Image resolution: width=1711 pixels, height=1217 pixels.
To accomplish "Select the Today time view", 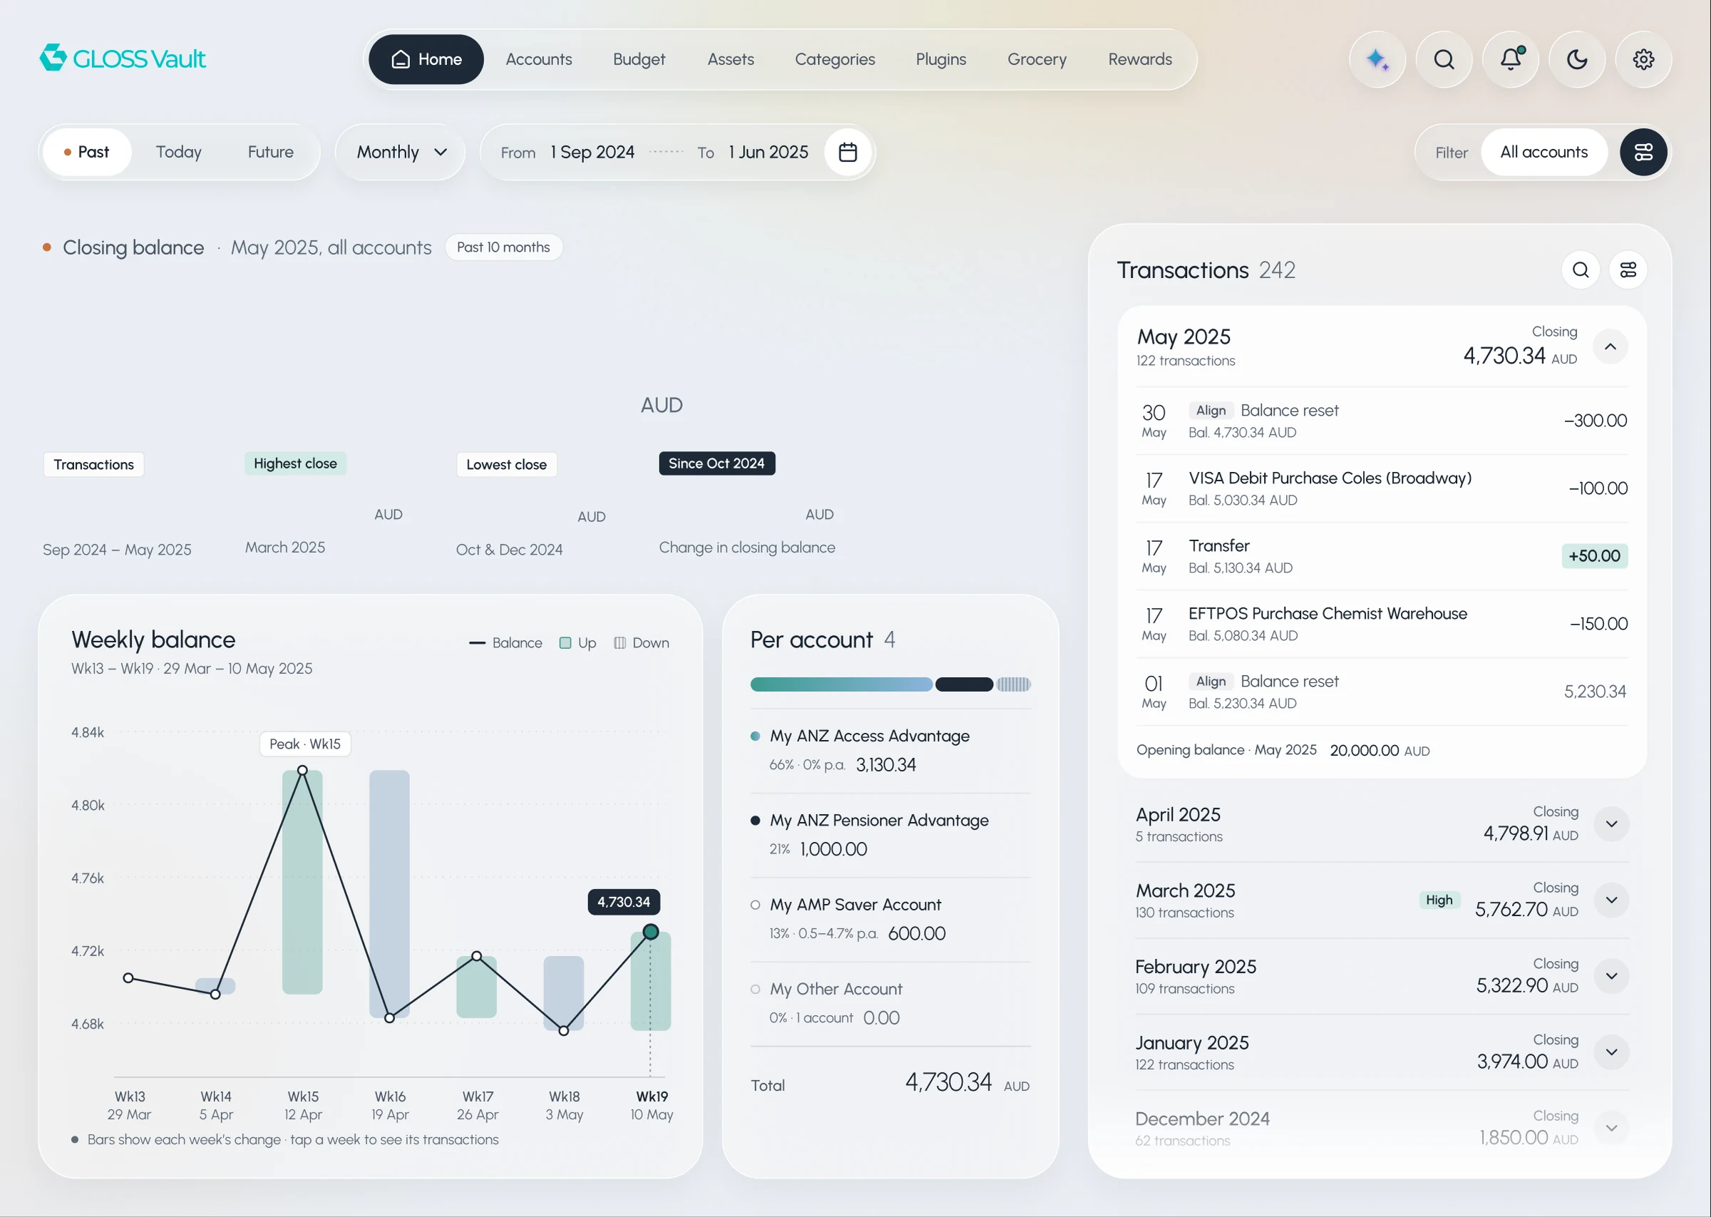I will click(x=178, y=152).
